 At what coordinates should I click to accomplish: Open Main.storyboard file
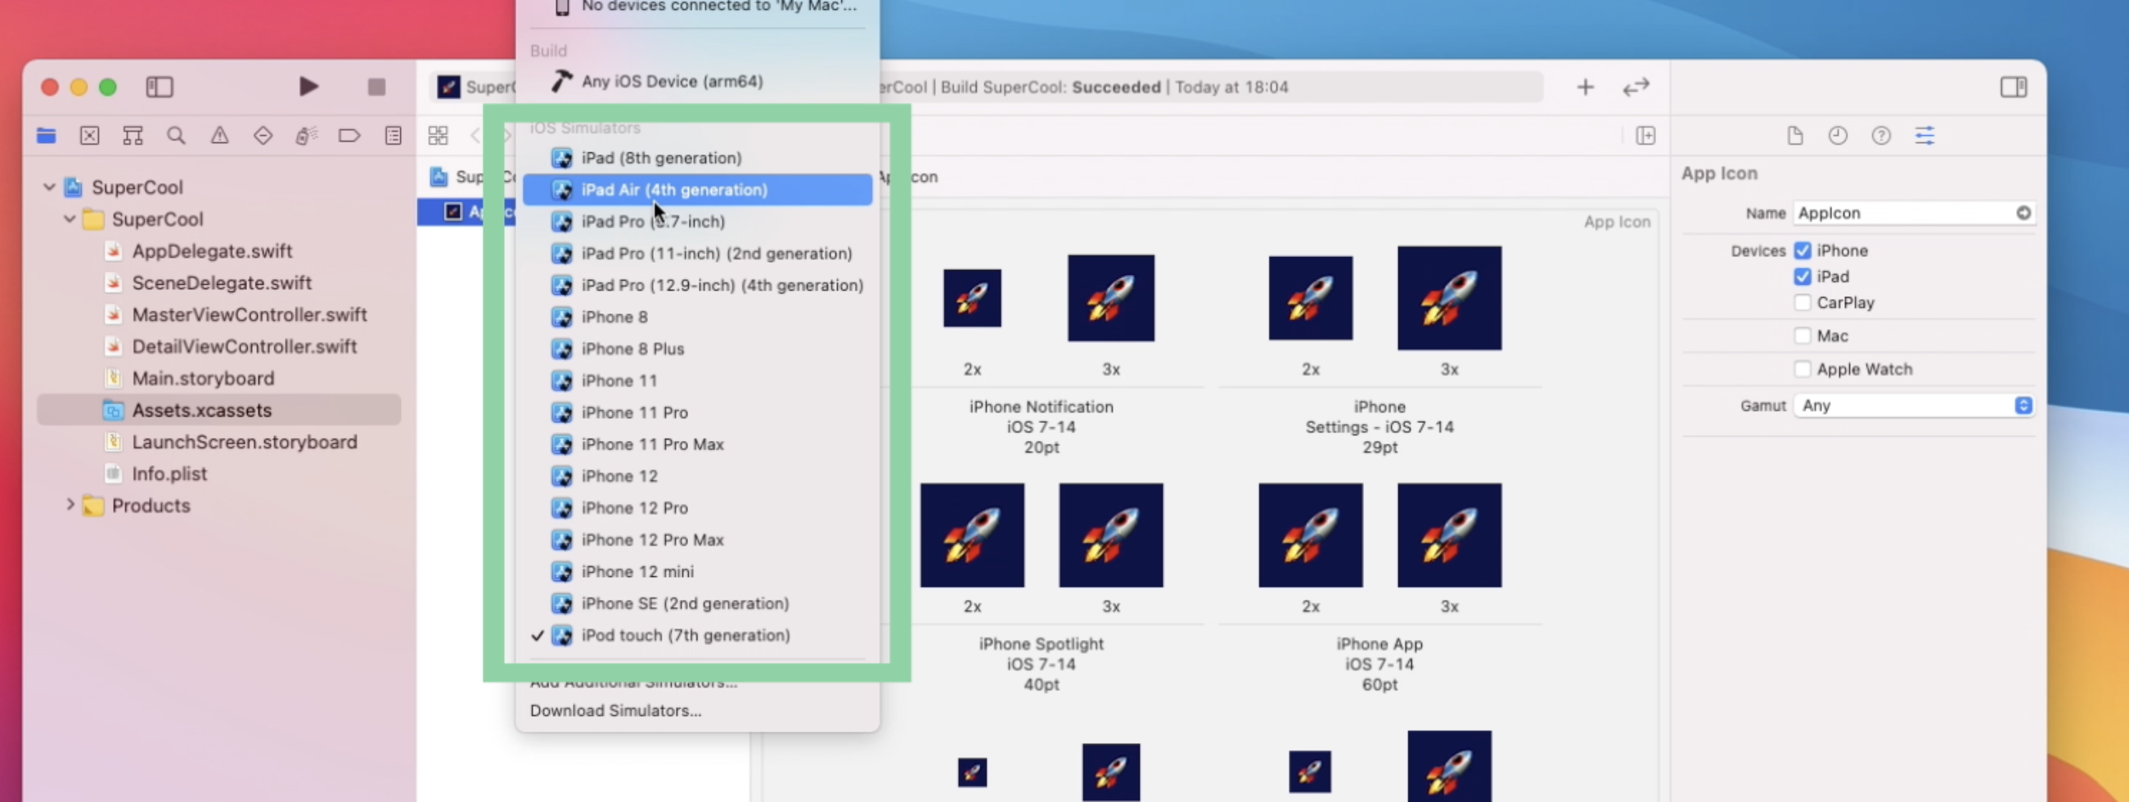pyautogui.click(x=202, y=378)
